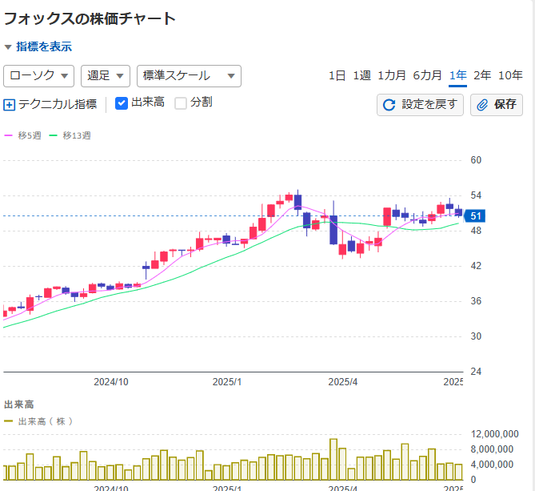Screen dimensions: 535x491
Task: Switch to the 6カ月 range tab
Action: [x=427, y=75]
